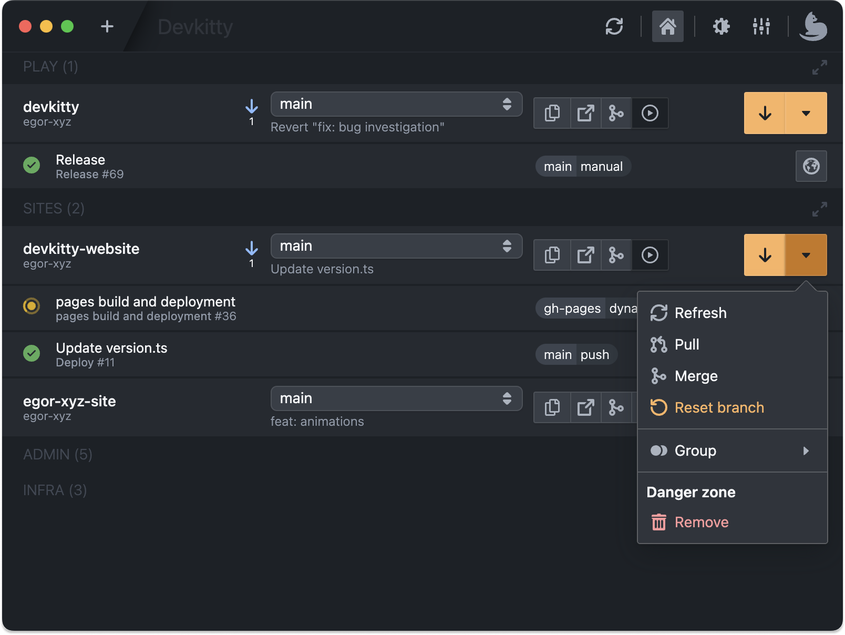This screenshot has width=845, height=635.
Task: Open branch selector for devkitty
Action: [x=396, y=104]
